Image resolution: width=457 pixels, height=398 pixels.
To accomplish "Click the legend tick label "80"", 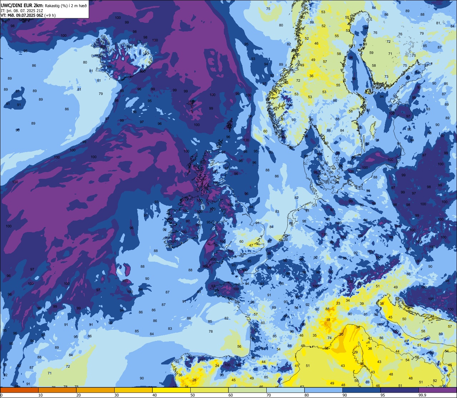I will tap(307, 395).
